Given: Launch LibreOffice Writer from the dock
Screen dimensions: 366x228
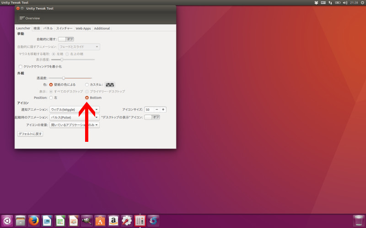Looking at the screenshot, I should point(47,221).
